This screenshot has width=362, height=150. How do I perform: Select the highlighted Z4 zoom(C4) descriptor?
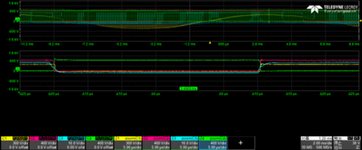[213, 143]
